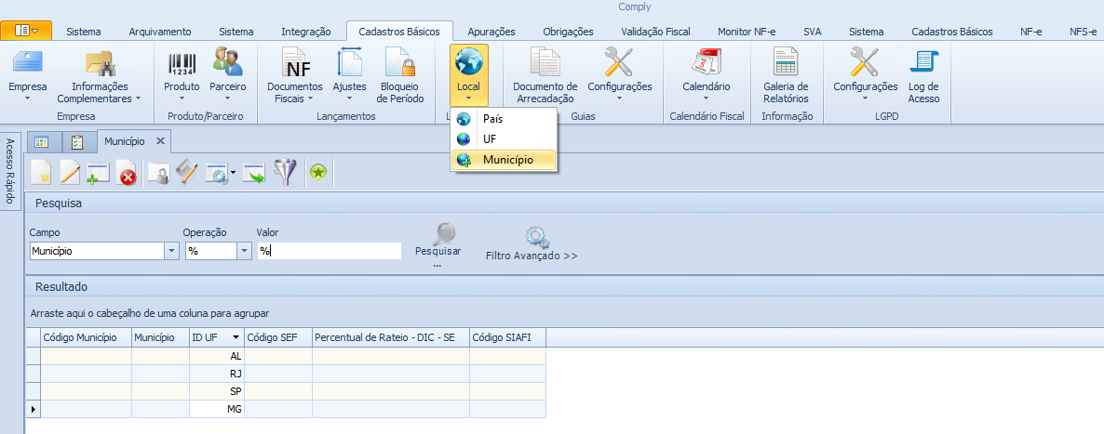
Task: Expand the Campo combo box dropdown
Action: (171, 251)
